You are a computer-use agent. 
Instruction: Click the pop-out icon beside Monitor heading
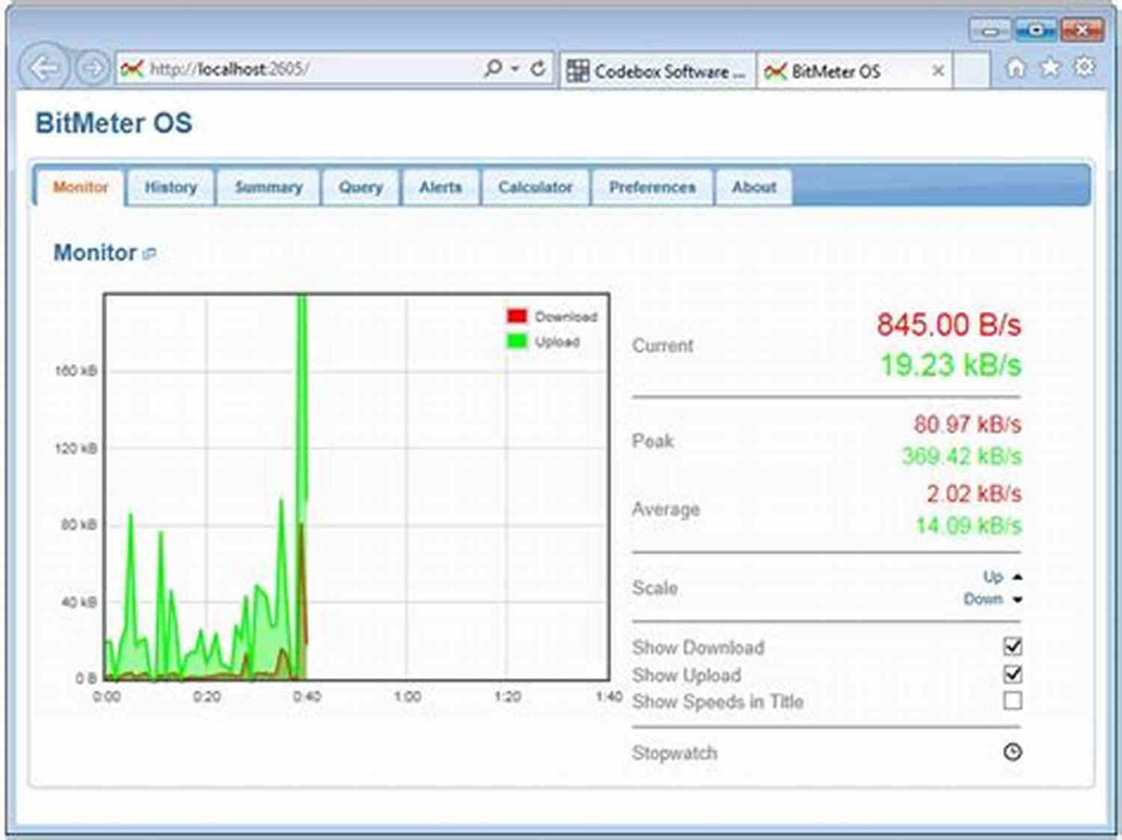[x=149, y=254]
